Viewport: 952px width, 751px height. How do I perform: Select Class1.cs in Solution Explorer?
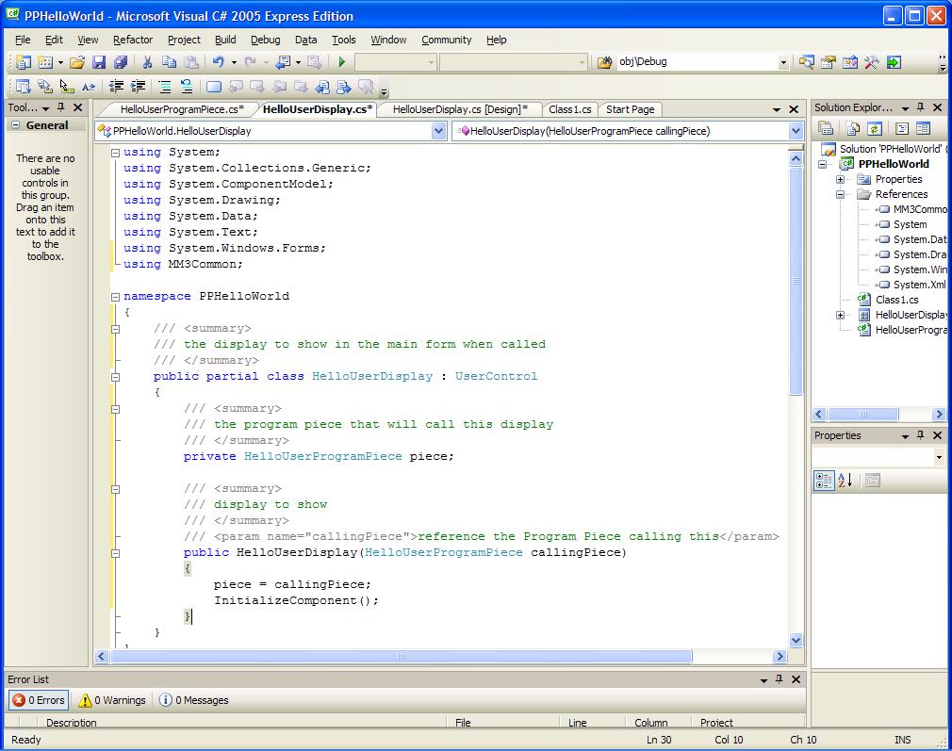(896, 300)
